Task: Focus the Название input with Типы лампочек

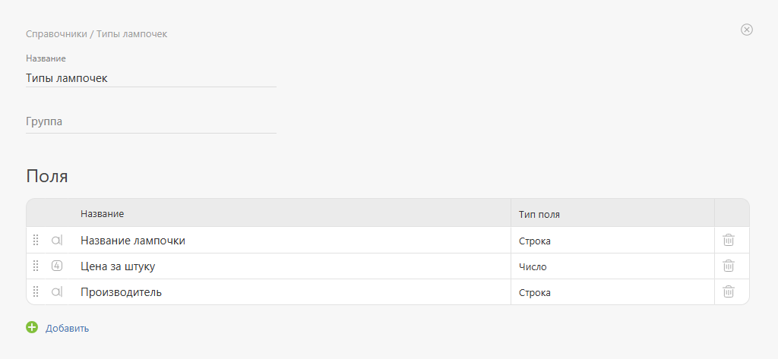Action: [x=150, y=77]
